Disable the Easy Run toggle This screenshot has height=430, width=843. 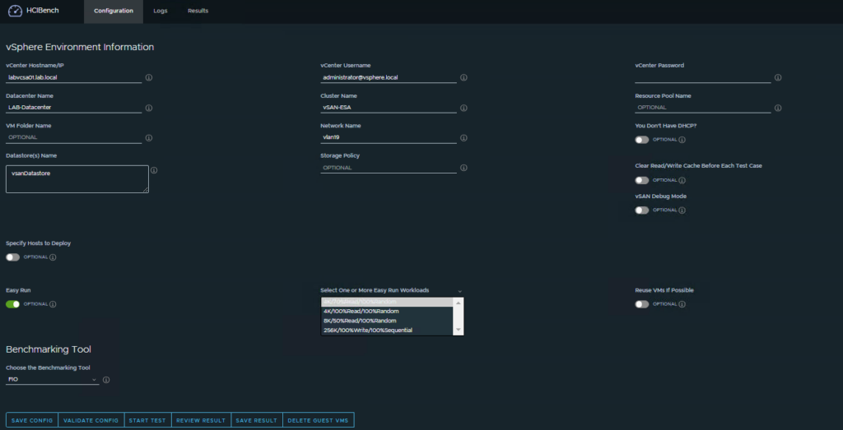click(x=13, y=304)
